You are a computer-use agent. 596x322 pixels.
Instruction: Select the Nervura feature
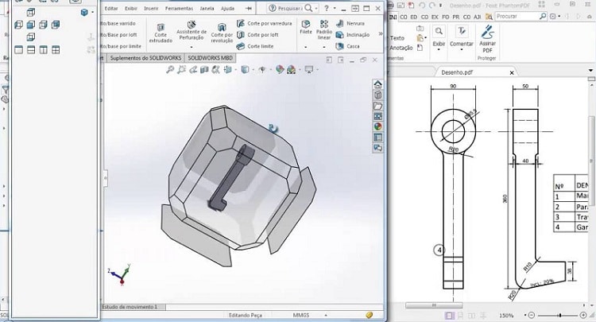tap(353, 23)
